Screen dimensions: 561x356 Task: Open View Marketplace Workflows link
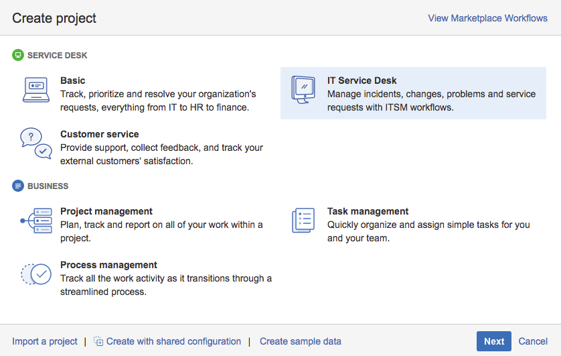pyautogui.click(x=487, y=18)
